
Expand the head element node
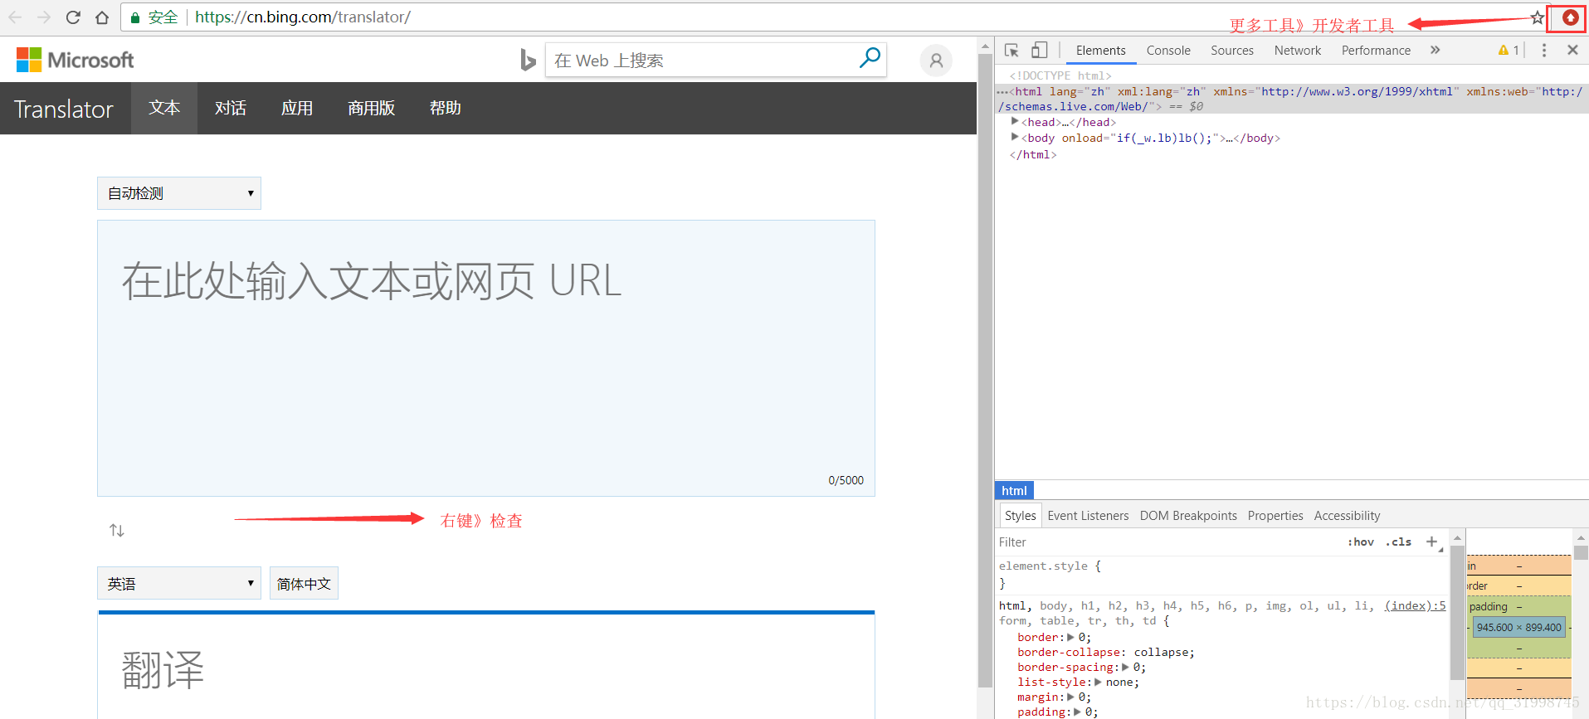[1015, 121]
